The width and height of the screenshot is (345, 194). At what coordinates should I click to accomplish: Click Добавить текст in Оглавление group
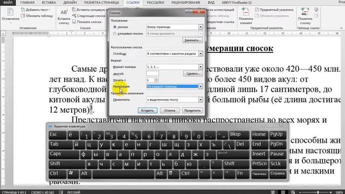pos(36,10)
